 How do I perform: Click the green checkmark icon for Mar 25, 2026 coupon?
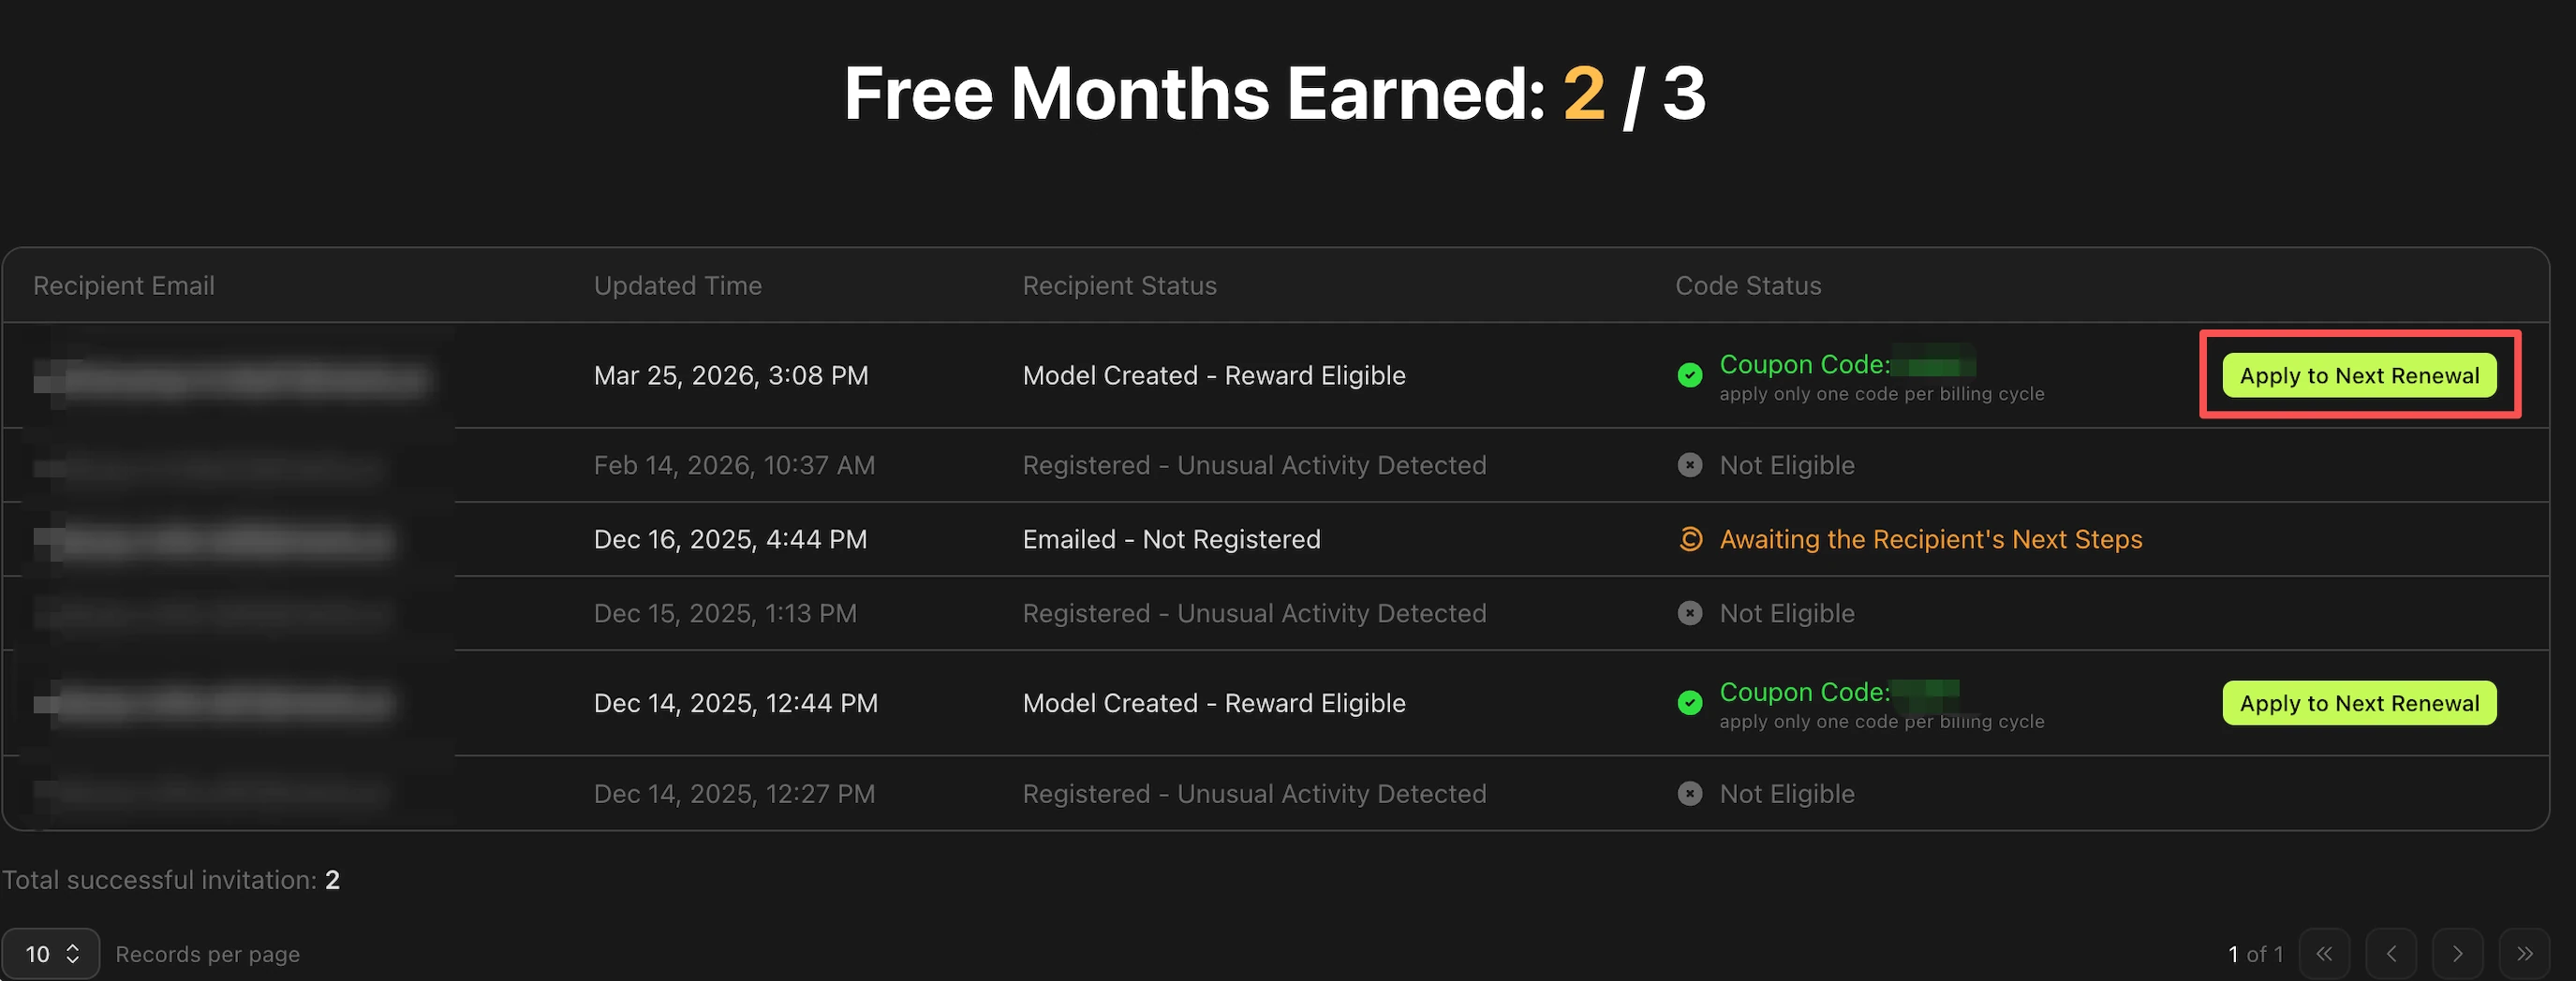(1690, 375)
